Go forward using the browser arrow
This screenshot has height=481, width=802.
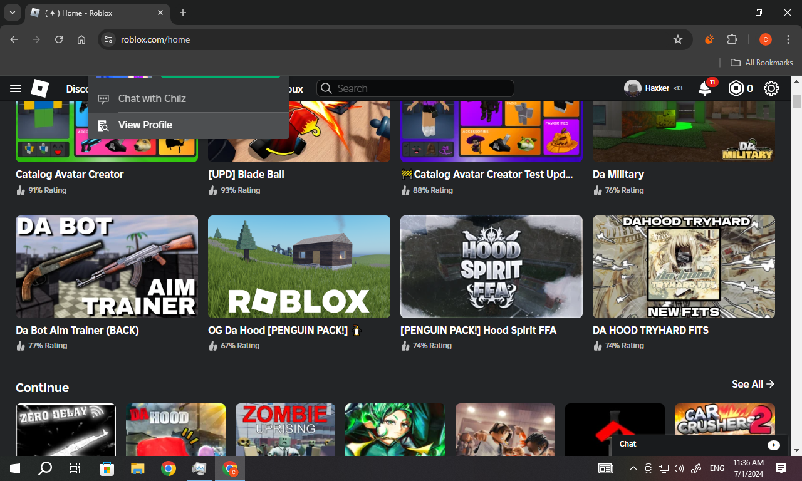[36, 39]
